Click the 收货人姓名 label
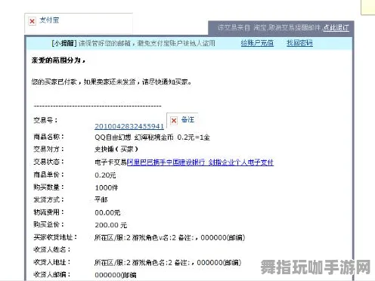The image size is (375, 281). point(52,249)
